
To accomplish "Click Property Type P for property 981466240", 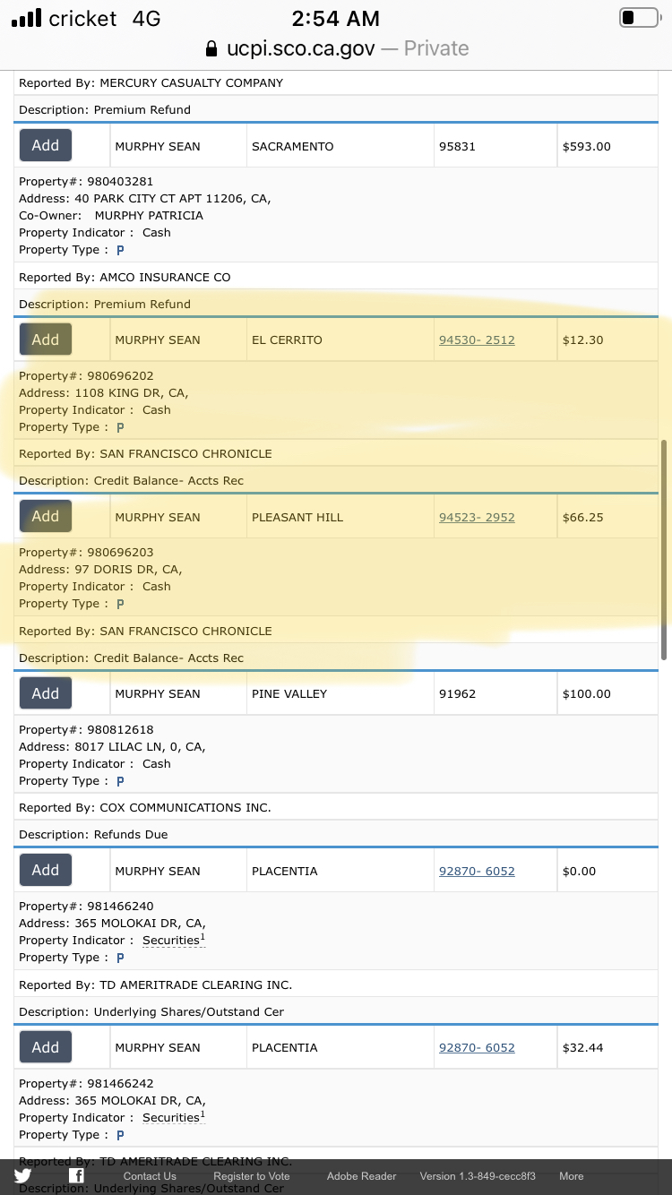I will click(x=120, y=958).
